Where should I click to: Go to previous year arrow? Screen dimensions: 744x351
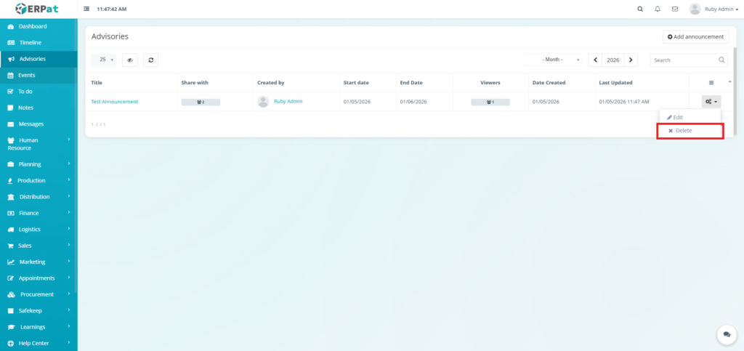(596, 60)
